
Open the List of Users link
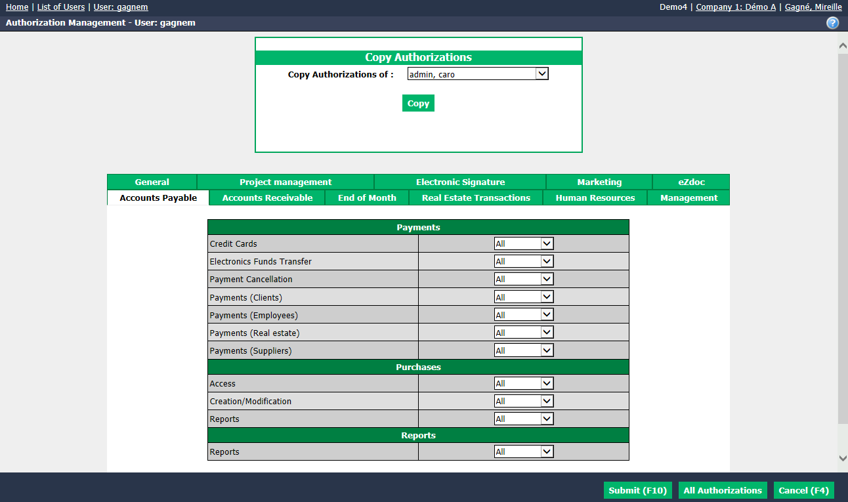tap(61, 7)
